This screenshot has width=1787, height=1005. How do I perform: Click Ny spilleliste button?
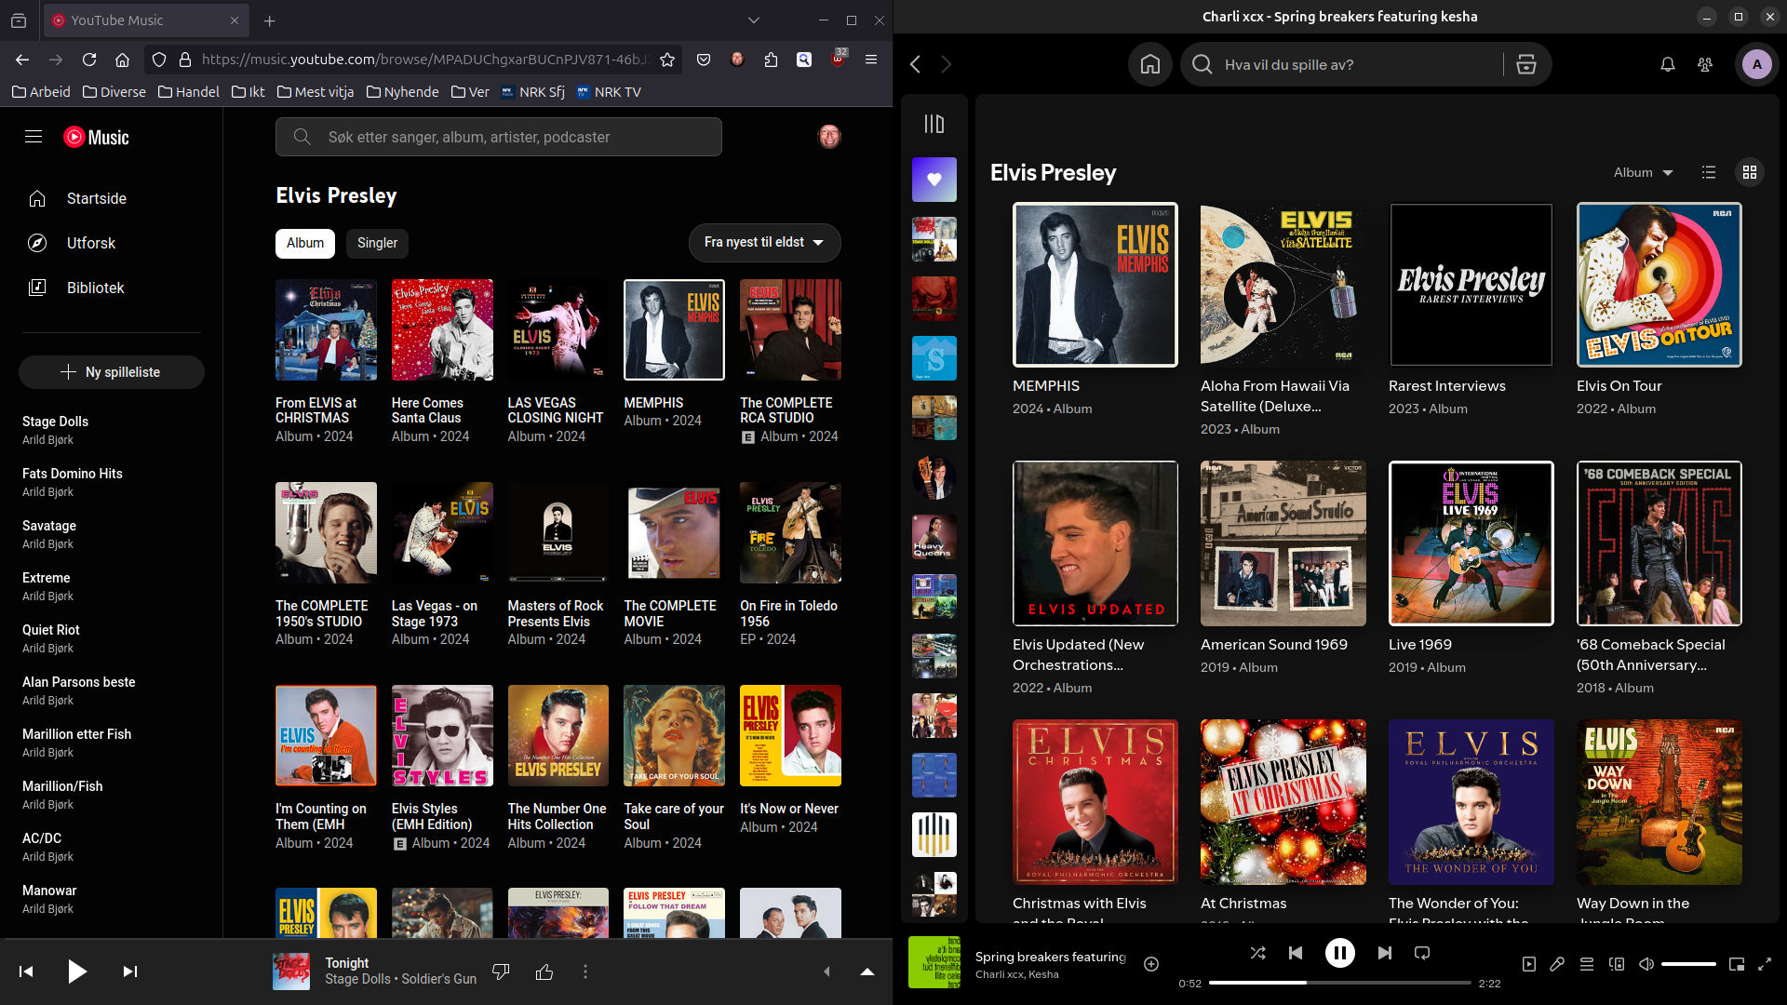(x=112, y=372)
